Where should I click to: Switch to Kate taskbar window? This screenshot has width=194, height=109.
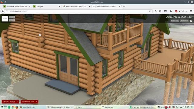[88, 107]
